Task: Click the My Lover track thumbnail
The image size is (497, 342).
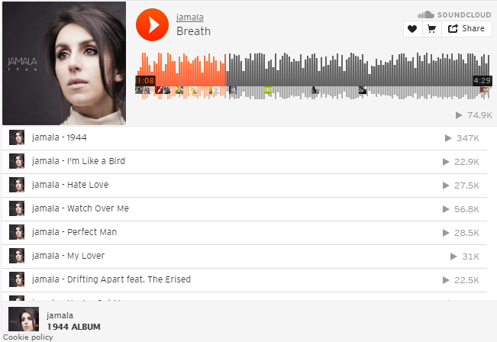Action: pyautogui.click(x=17, y=256)
